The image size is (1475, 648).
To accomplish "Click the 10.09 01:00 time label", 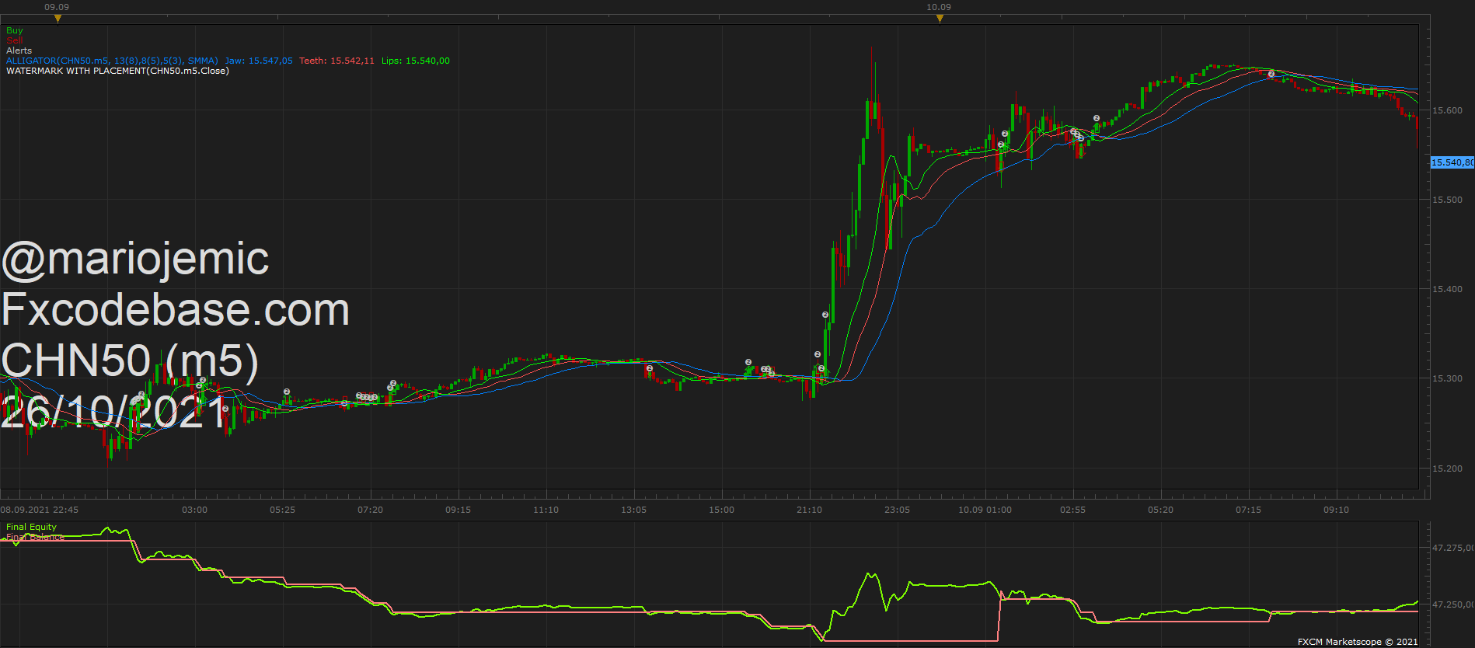I will coord(985,510).
